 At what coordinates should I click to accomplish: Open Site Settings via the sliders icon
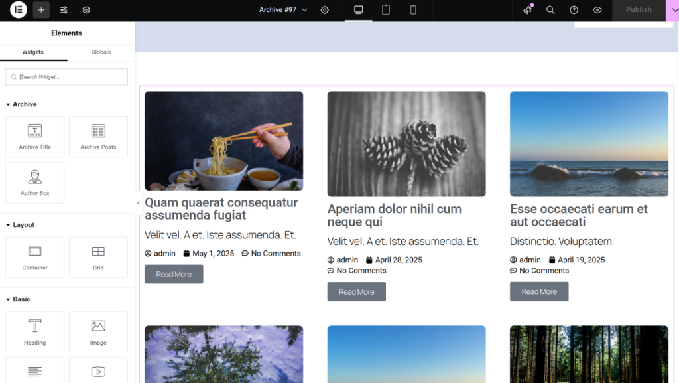pos(64,9)
